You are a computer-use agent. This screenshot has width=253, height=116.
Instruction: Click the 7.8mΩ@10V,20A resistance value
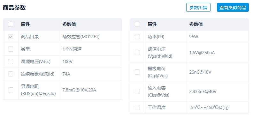tap(79, 90)
